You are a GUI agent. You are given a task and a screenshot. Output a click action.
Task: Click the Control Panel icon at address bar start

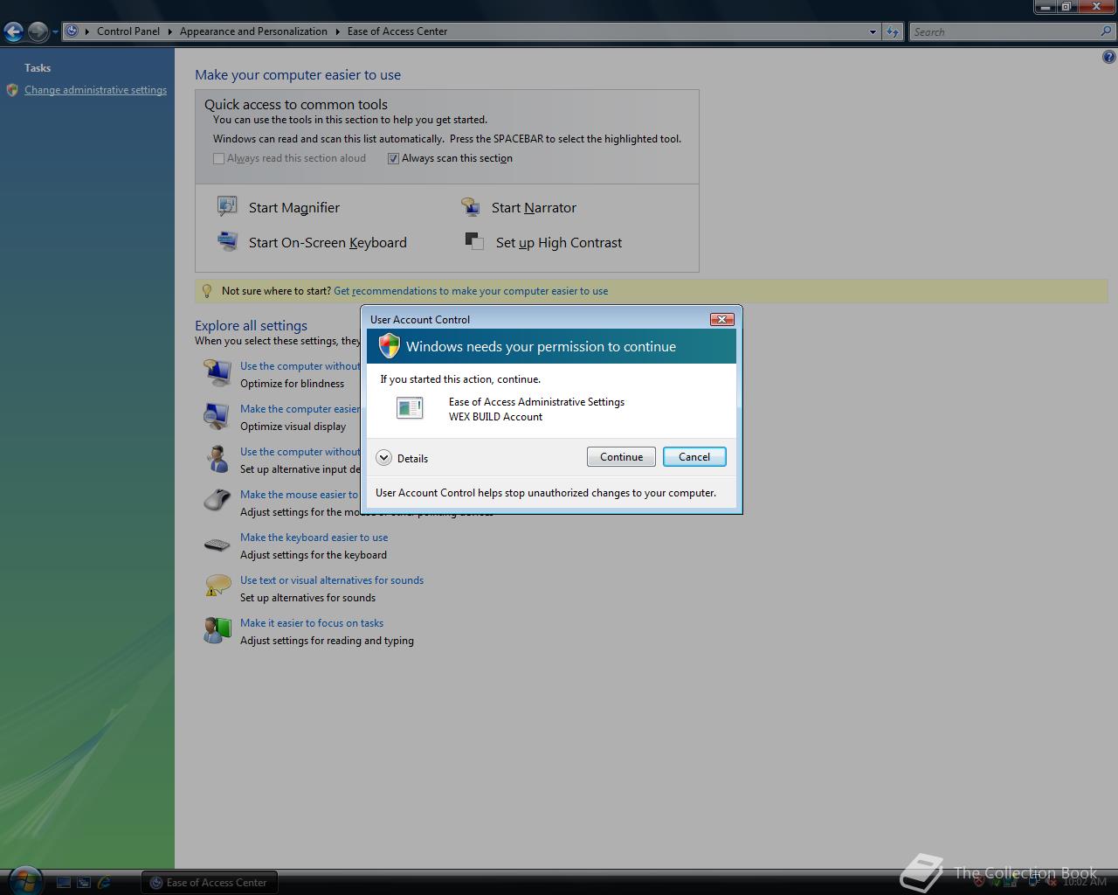[72, 31]
